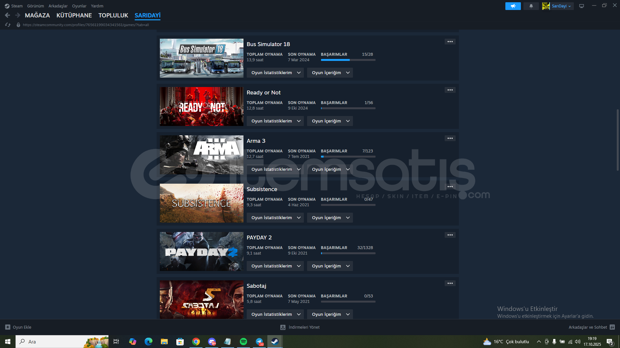Click the Subsistence game title link
620x348 pixels.
tap(262, 189)
